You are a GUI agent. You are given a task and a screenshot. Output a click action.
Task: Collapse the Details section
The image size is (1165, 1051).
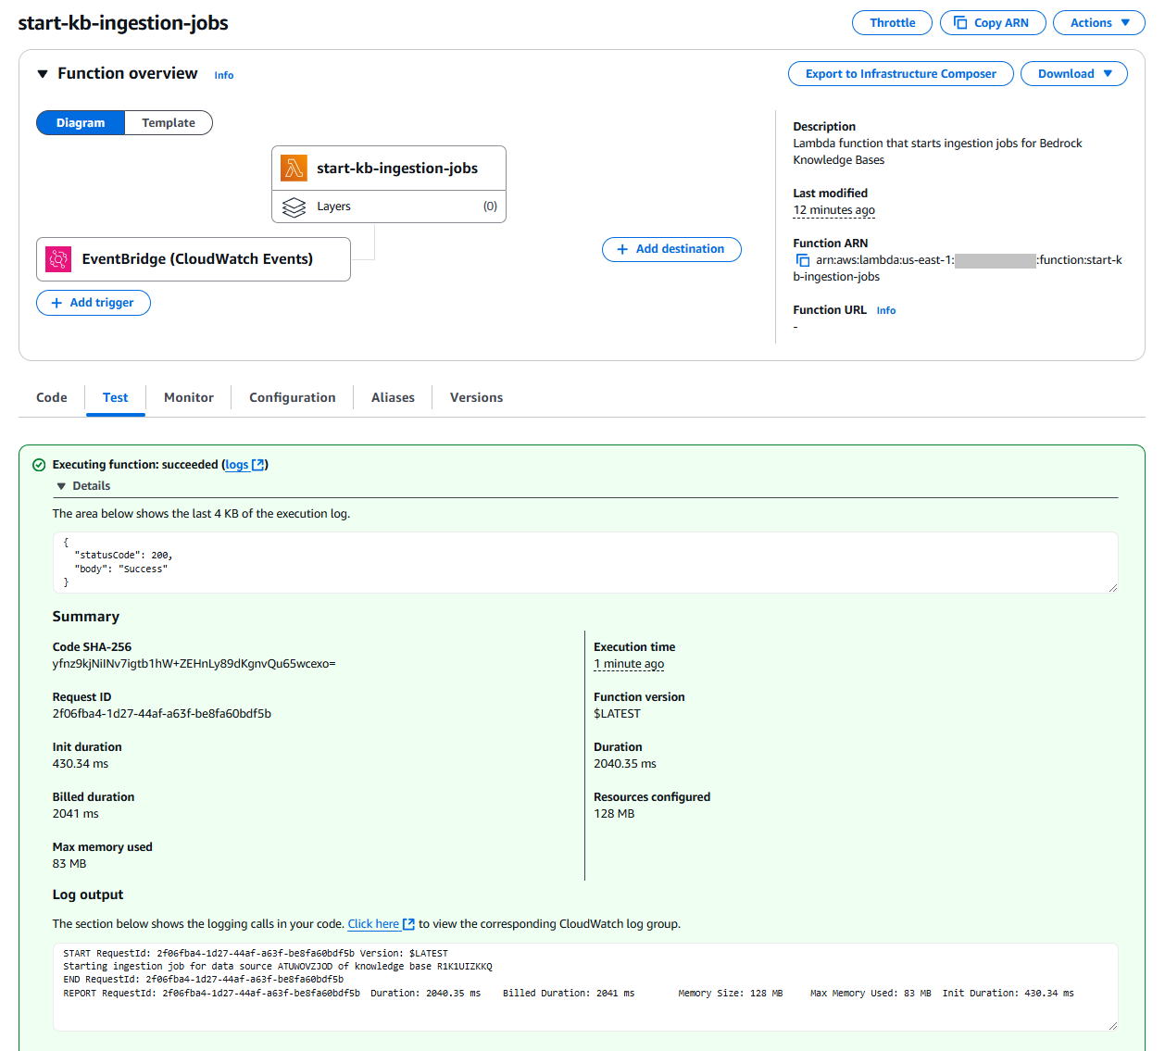(61, 486)
